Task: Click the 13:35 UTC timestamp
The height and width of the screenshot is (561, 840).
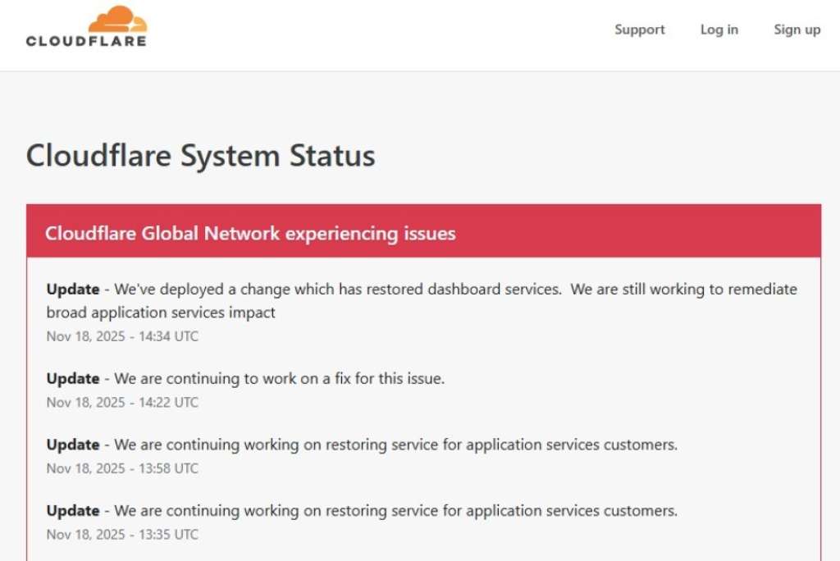Action: pyautogui.click(x=122, y=535)
